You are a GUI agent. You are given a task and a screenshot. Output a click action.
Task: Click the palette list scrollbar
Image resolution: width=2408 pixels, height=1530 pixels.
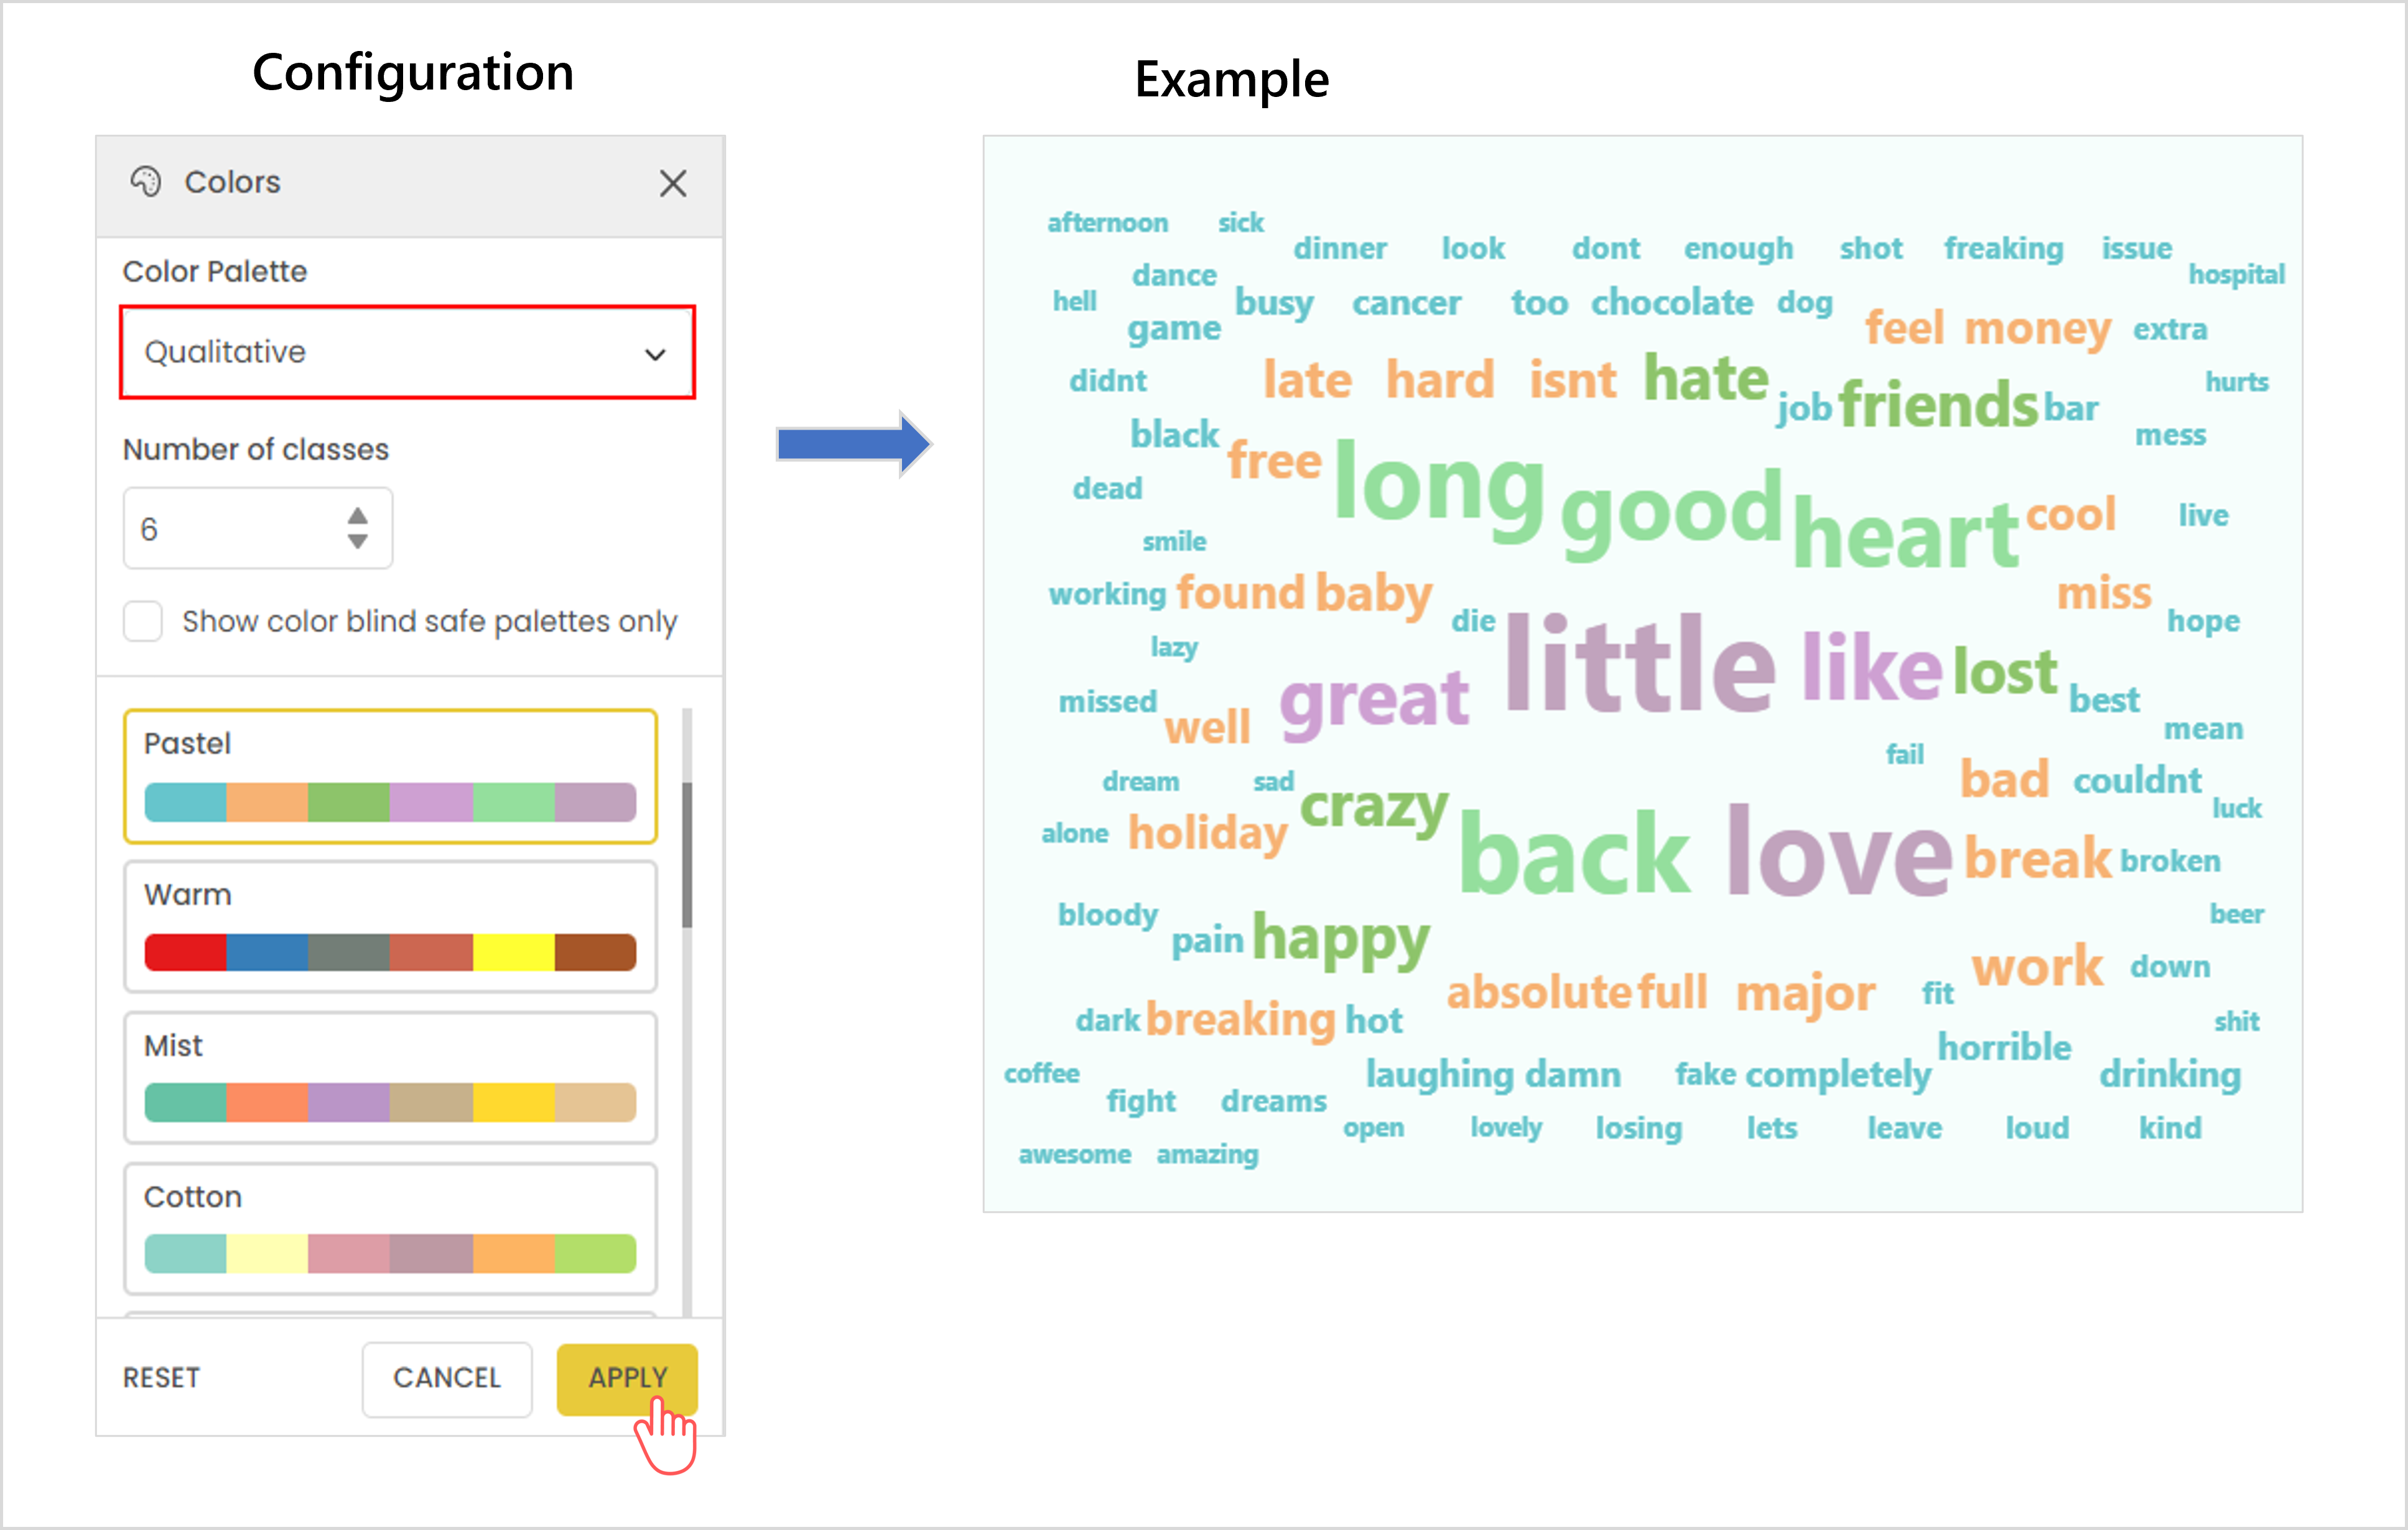(687, 854)
